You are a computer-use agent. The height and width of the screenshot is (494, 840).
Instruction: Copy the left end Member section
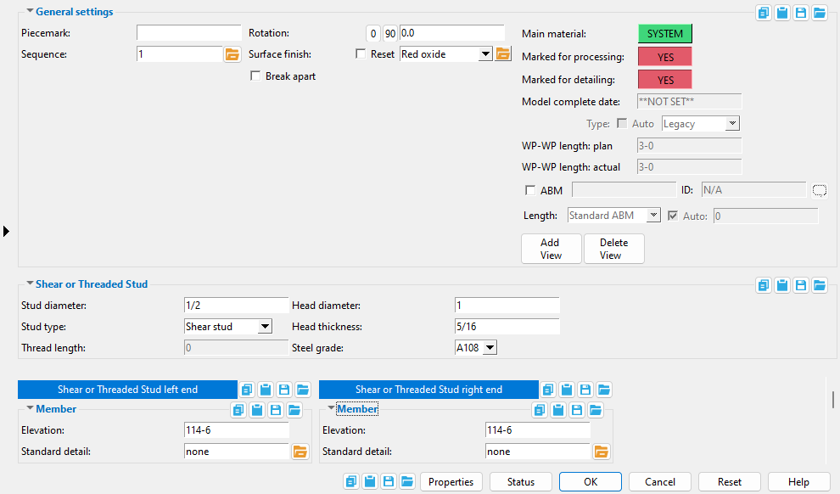click(238, 411)
